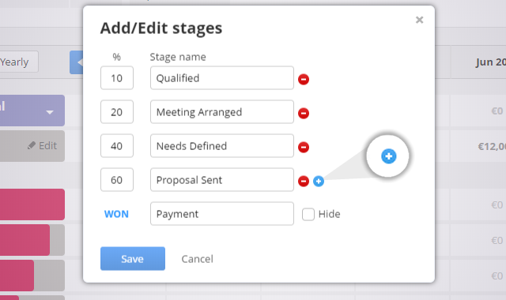Delete the Needs Defined stage
Image resolution: width=506 pixels, height=300 pixels.
pos(304,147)
